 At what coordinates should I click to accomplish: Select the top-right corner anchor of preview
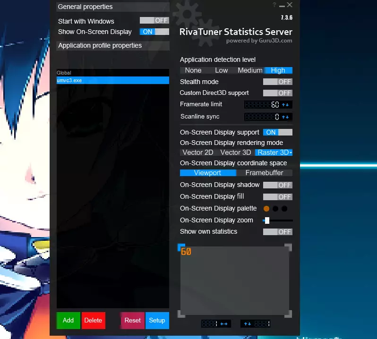pyautogui.click(x=288, y=247)
